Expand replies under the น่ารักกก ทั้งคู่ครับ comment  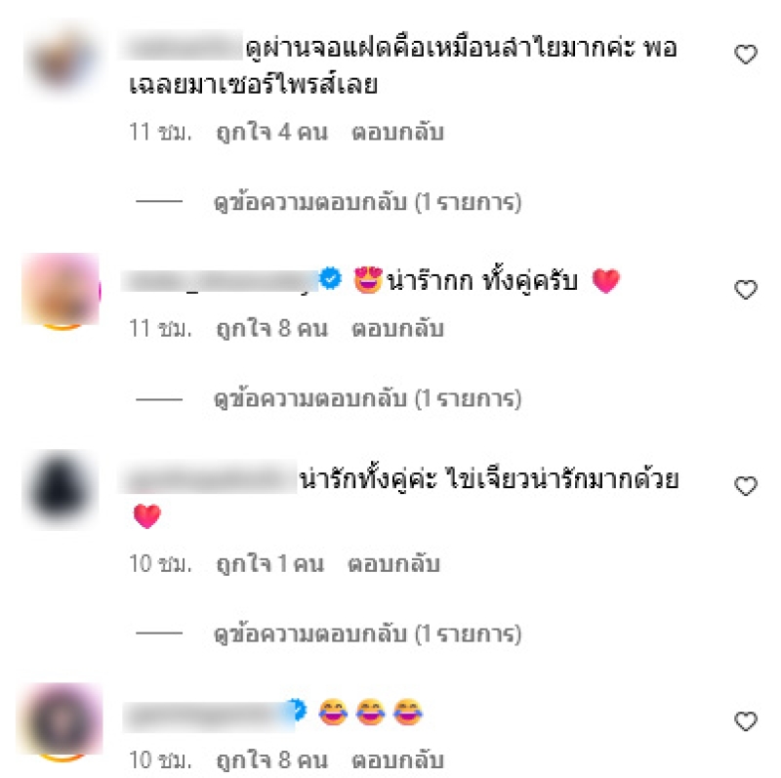pos(368,398)
